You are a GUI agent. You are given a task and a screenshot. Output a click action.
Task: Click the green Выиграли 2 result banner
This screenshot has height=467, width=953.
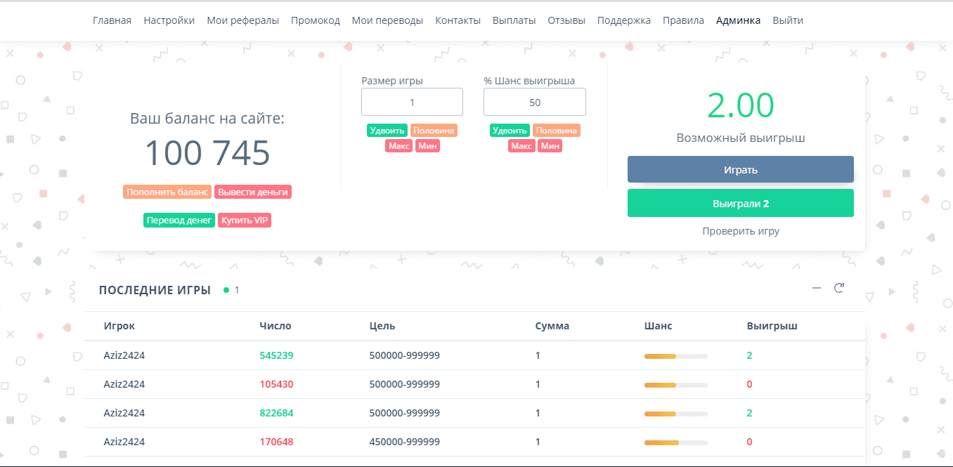tap(740, 203)
